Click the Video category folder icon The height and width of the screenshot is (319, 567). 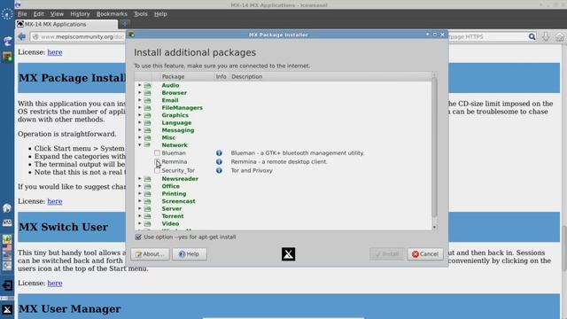click(148, 224)
